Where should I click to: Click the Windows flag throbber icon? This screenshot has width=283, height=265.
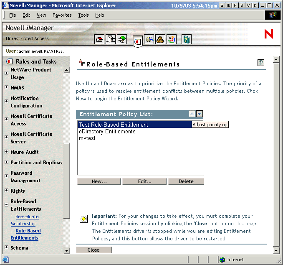point(273,15)
